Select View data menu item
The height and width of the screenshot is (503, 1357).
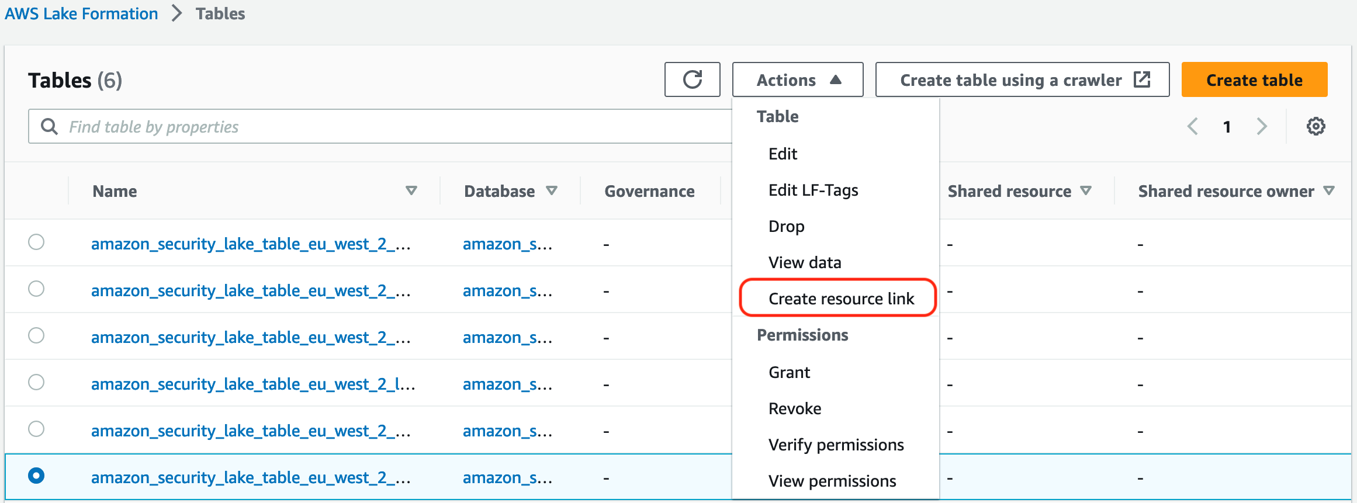point(805,262)
